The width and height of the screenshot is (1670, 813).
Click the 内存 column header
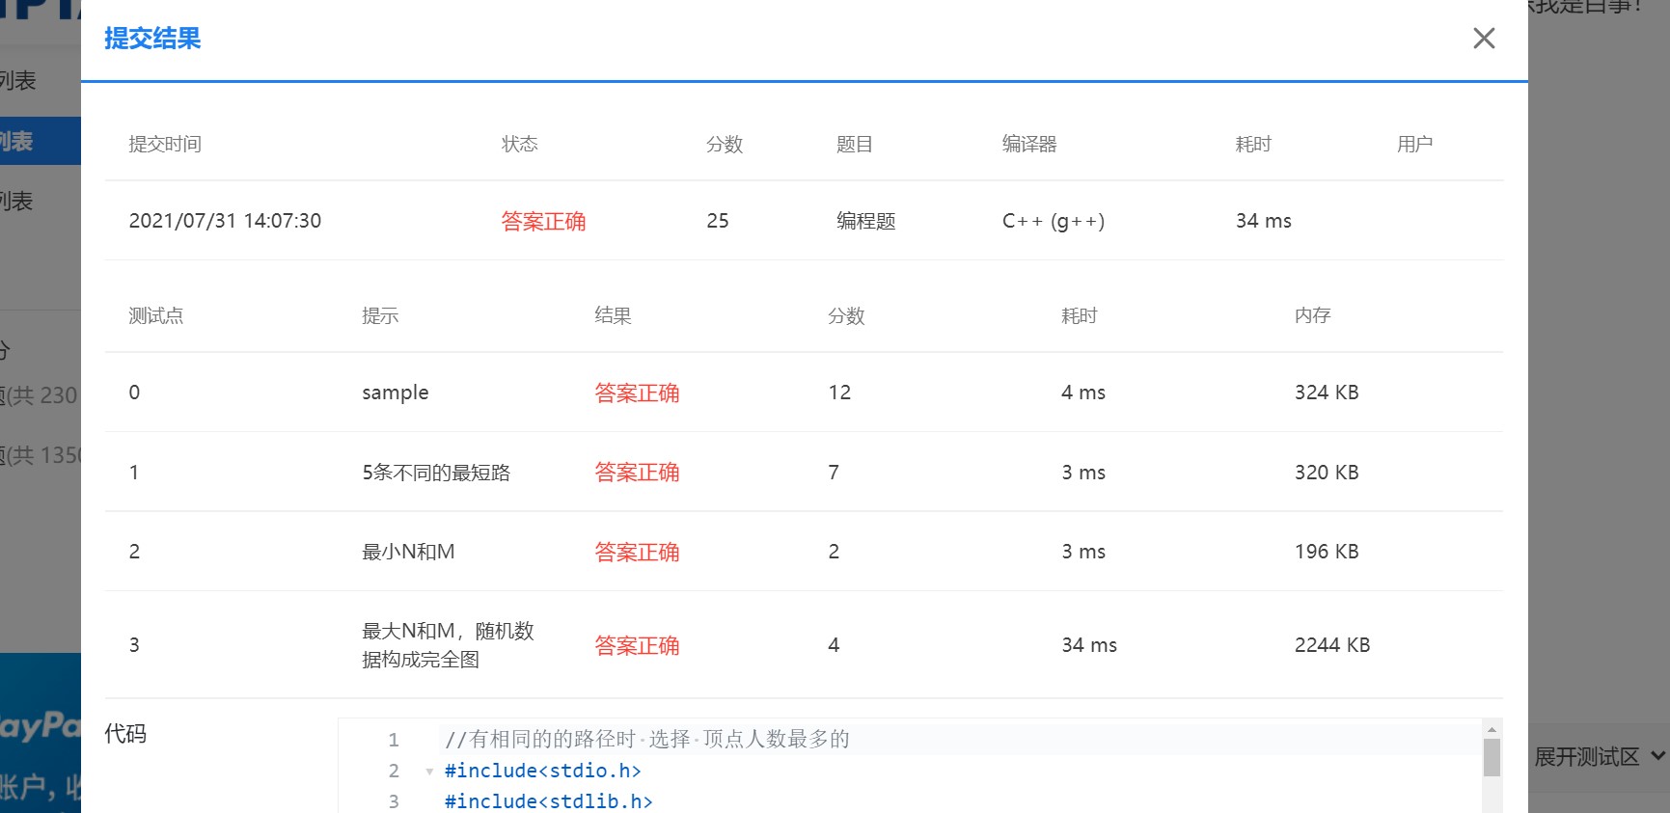(x=1312, y=315)
